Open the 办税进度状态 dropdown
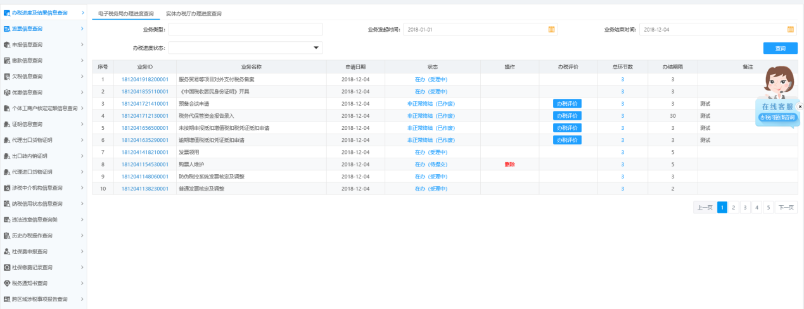The image size is (804, 309). 316,48
